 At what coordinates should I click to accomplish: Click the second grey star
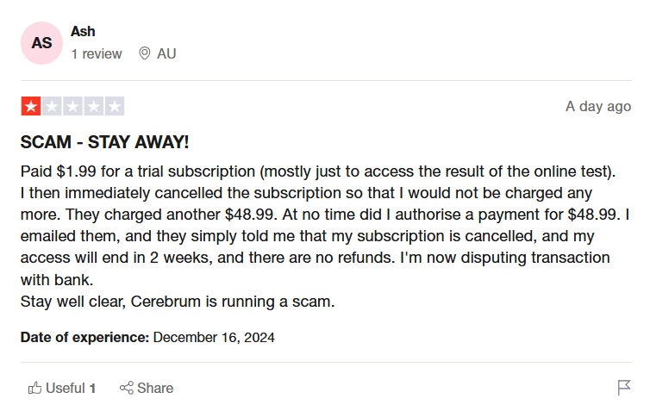click(52, 107)
